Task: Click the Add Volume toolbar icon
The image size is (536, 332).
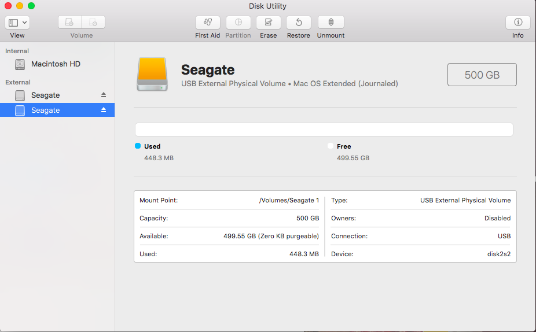Action: [x=69, y=22]
